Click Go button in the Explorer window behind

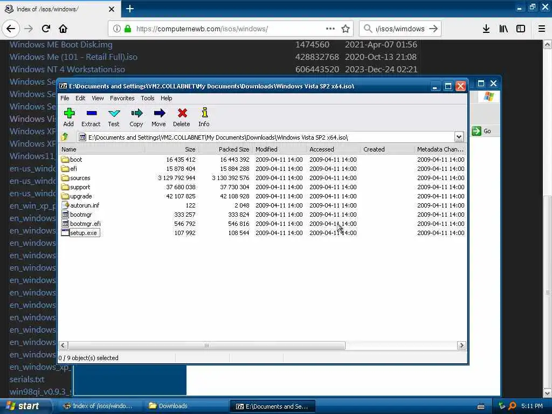tap(482, 131)
